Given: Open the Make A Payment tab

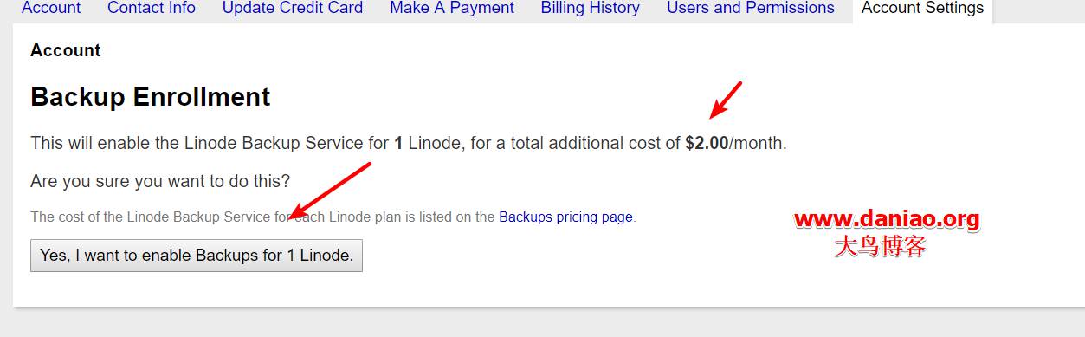Looking at the screenshot, I should [452, 8].
